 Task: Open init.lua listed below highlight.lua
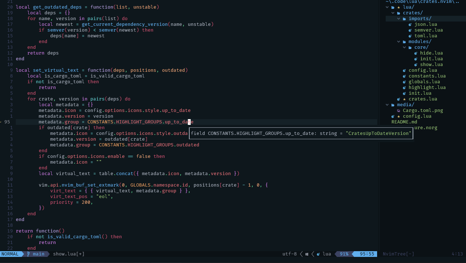[420, 93]
